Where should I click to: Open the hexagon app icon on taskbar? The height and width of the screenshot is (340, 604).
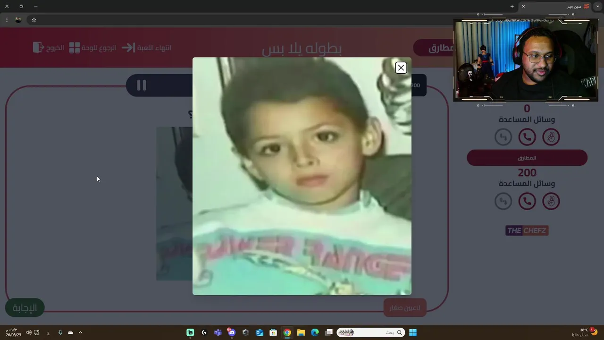(x=245, y=332)
